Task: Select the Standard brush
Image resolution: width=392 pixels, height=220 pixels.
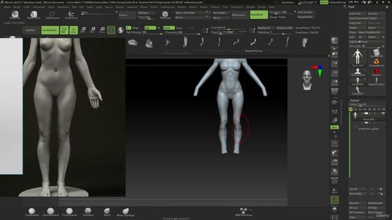Action: coord(88,212)
